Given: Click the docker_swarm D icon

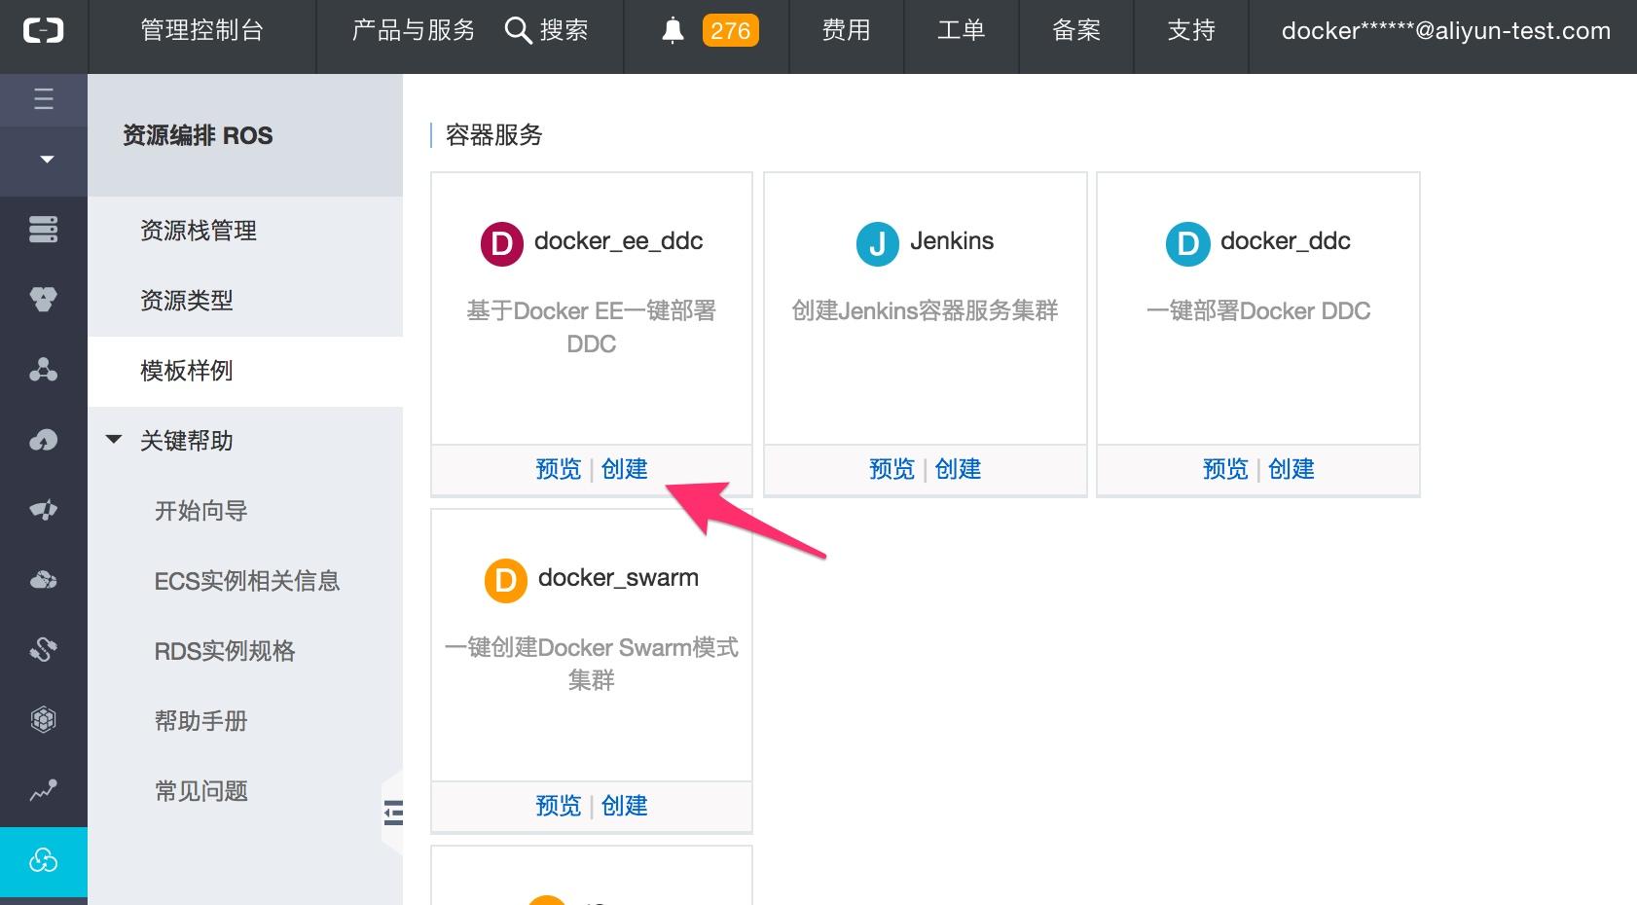Looking at the screenshot, I should [x=506, y=580].
